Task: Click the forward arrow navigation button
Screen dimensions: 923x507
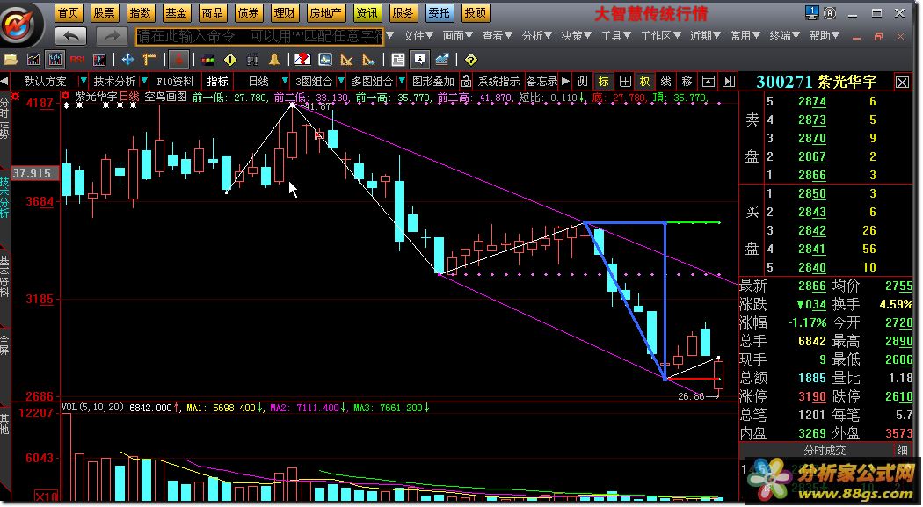Action: click(x=113, y=36)
